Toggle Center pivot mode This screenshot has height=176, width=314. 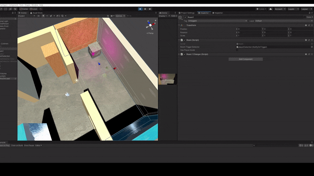(24, 9)
